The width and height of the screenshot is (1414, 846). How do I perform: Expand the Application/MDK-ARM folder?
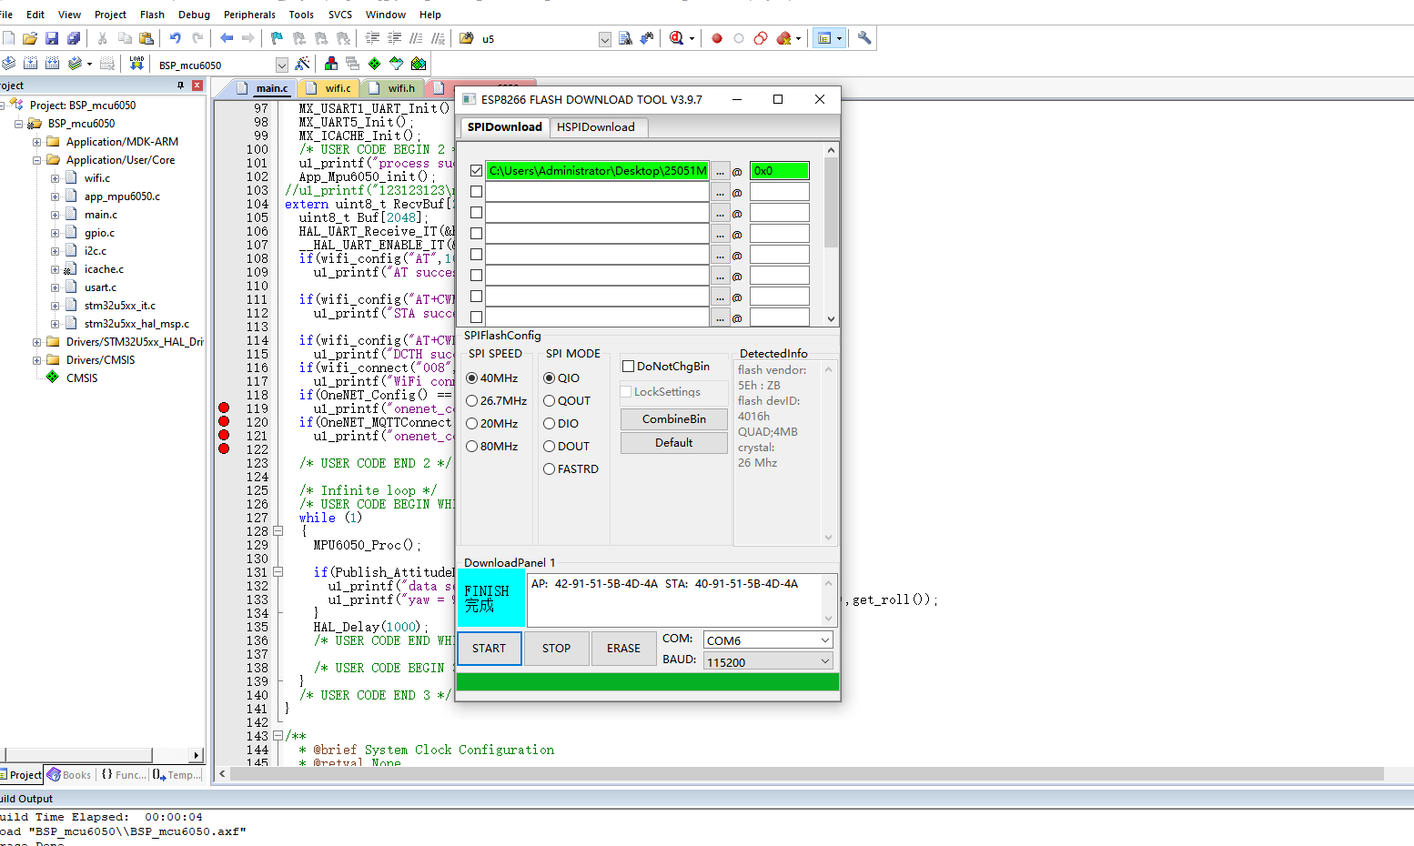tap(37, 142)
